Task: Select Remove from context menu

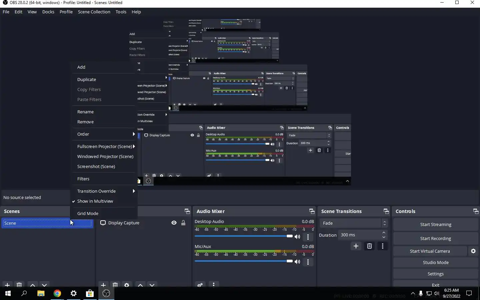Action: [x=104, y=122]
